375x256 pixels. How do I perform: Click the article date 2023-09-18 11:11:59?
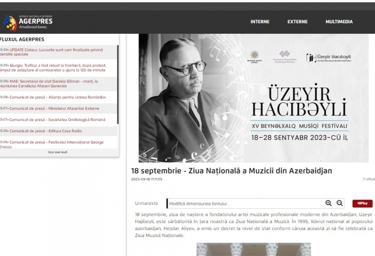click(147, 179)
